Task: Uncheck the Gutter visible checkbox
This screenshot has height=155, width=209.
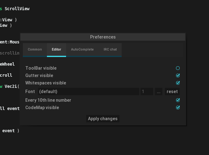Action: tap(178, 75)
